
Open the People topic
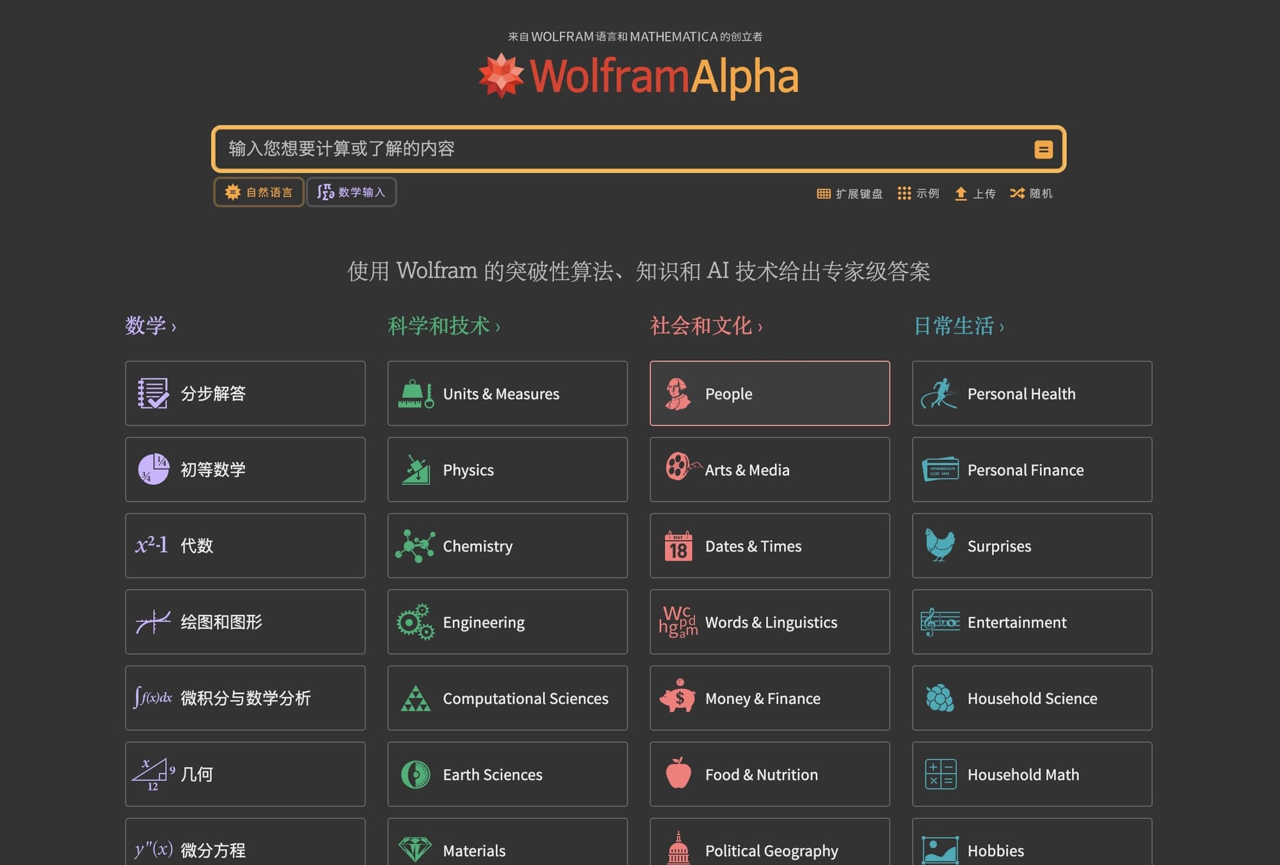point(770,393)
